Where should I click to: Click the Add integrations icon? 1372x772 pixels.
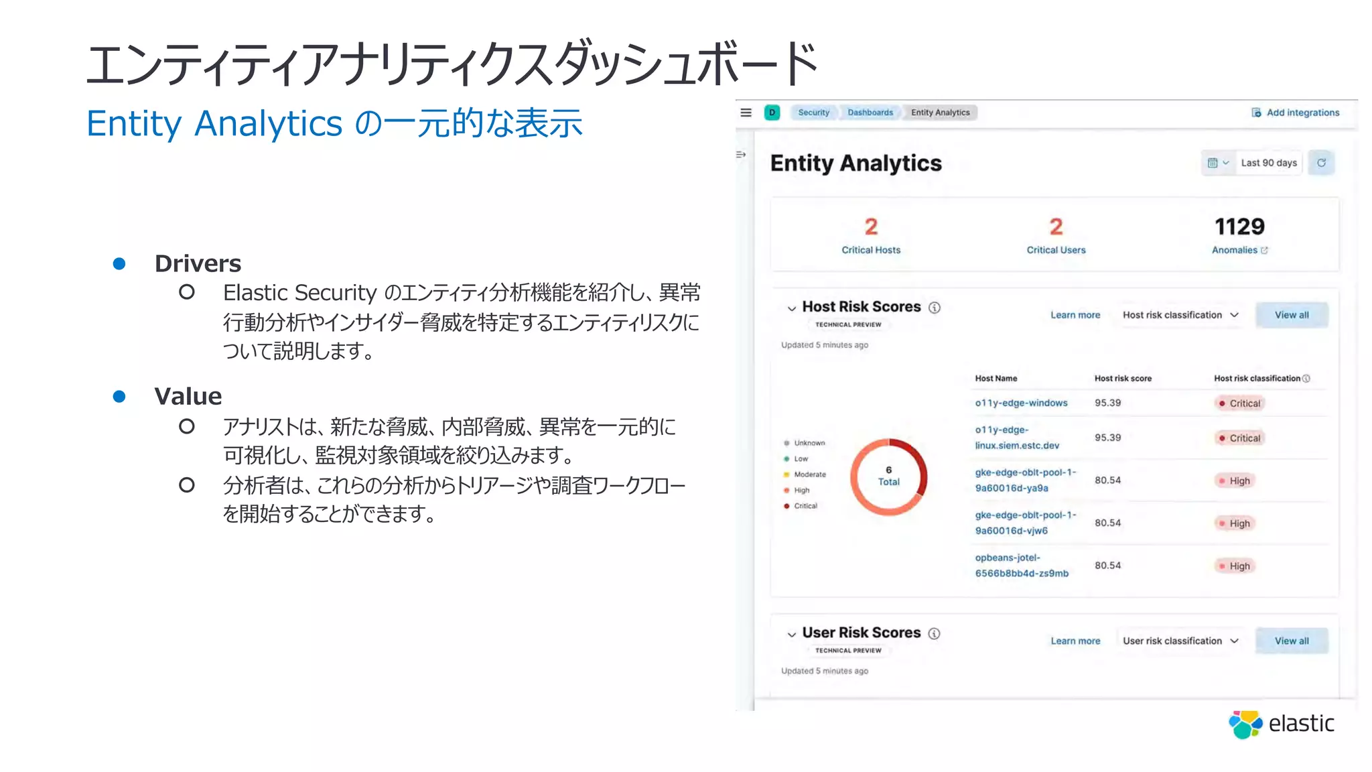(1256, 113)
